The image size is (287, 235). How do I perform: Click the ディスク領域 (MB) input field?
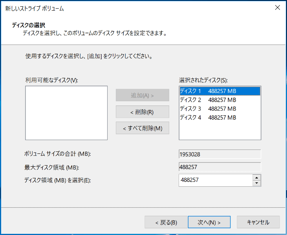point(216,180)
